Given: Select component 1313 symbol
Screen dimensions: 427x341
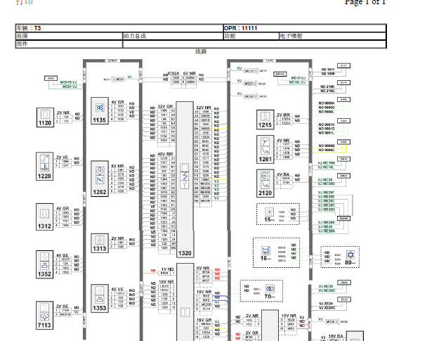Looking at the screenshot, I should pyautogui.click(x=100, y=243).
